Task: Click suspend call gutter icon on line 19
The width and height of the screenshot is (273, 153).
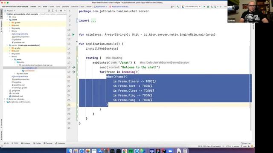Action: pyautogui.click(x=74, y=72)
